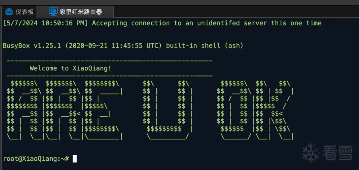Click the dashed line below the Welcome text
359x170 pixels.
pyautogui.click(x=109, y=76)
